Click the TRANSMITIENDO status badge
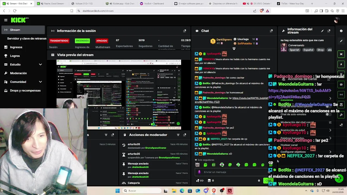This screenshot has height=195, width=347. [x=59, y=41]
